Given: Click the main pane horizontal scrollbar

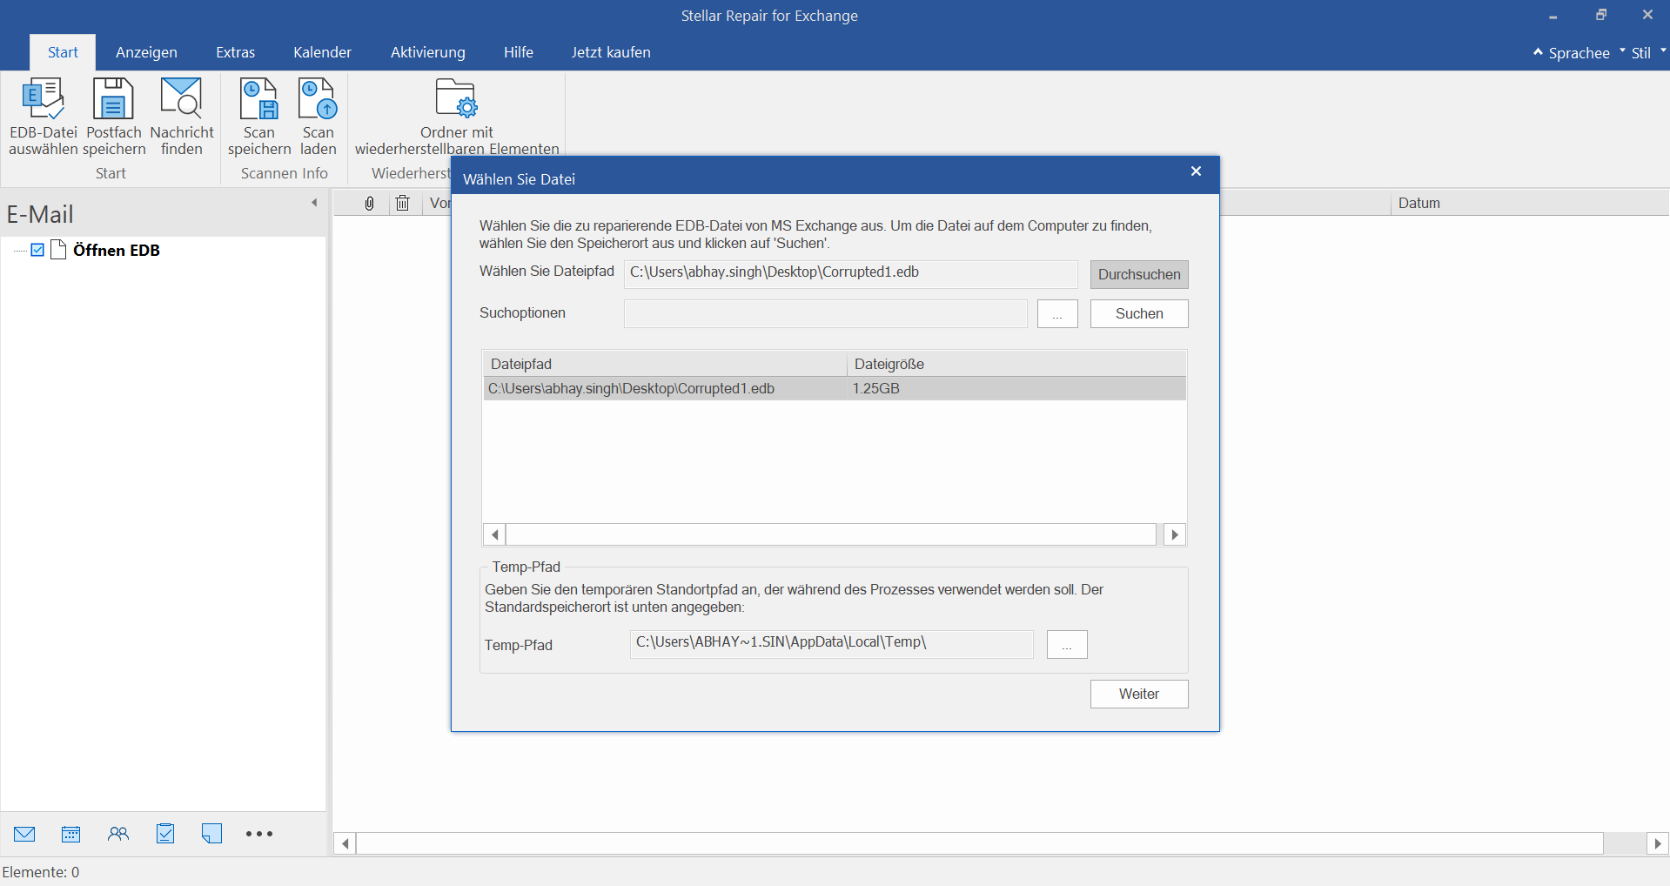Looking at the screenshot, I should [x=980, y=843].
